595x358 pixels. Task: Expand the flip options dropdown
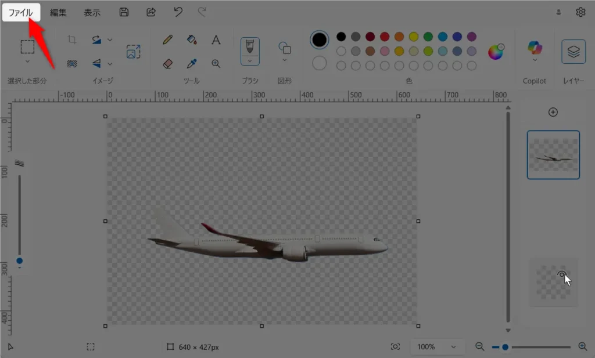[x=110, y=64]
